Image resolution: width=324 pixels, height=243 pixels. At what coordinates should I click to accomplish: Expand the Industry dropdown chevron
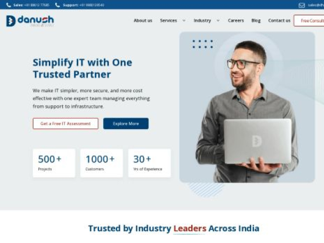218,21
